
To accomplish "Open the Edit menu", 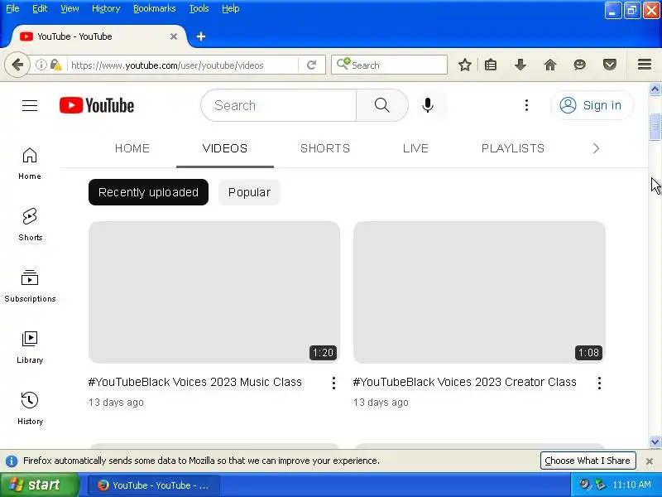I will pos(40,8).
